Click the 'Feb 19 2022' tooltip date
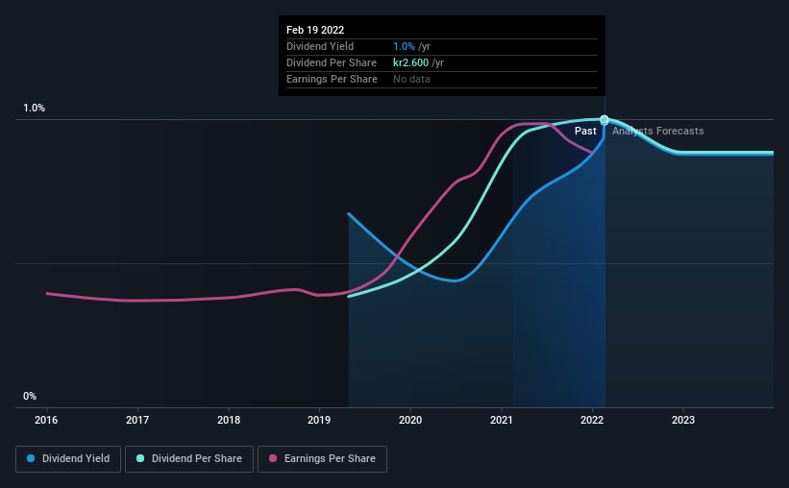The width and height of the screenshot is (789, 488). pos(315,30)
